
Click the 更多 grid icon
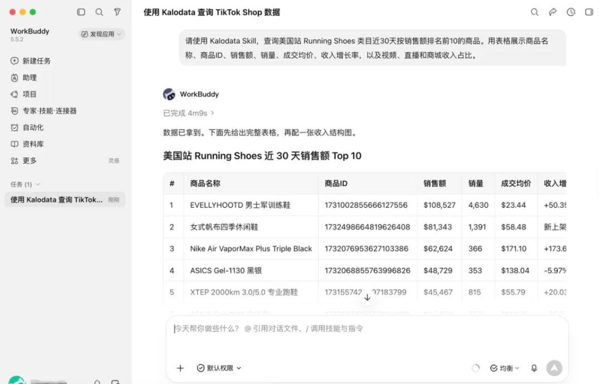click(x=15, y=160)
